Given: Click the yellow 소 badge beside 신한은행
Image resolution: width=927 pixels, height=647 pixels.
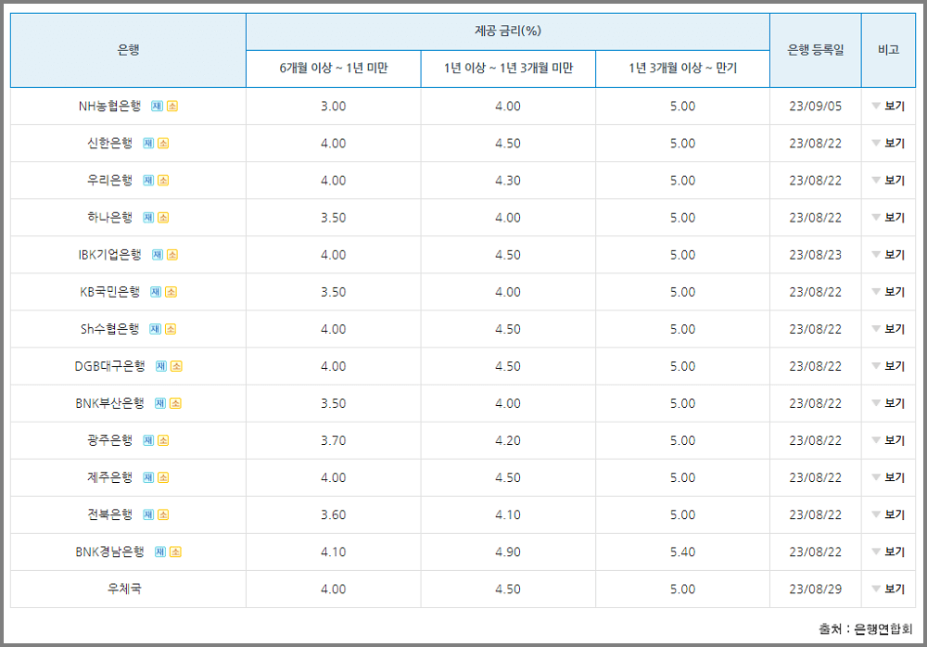Looking at the screenshot, I should (163, 143).
